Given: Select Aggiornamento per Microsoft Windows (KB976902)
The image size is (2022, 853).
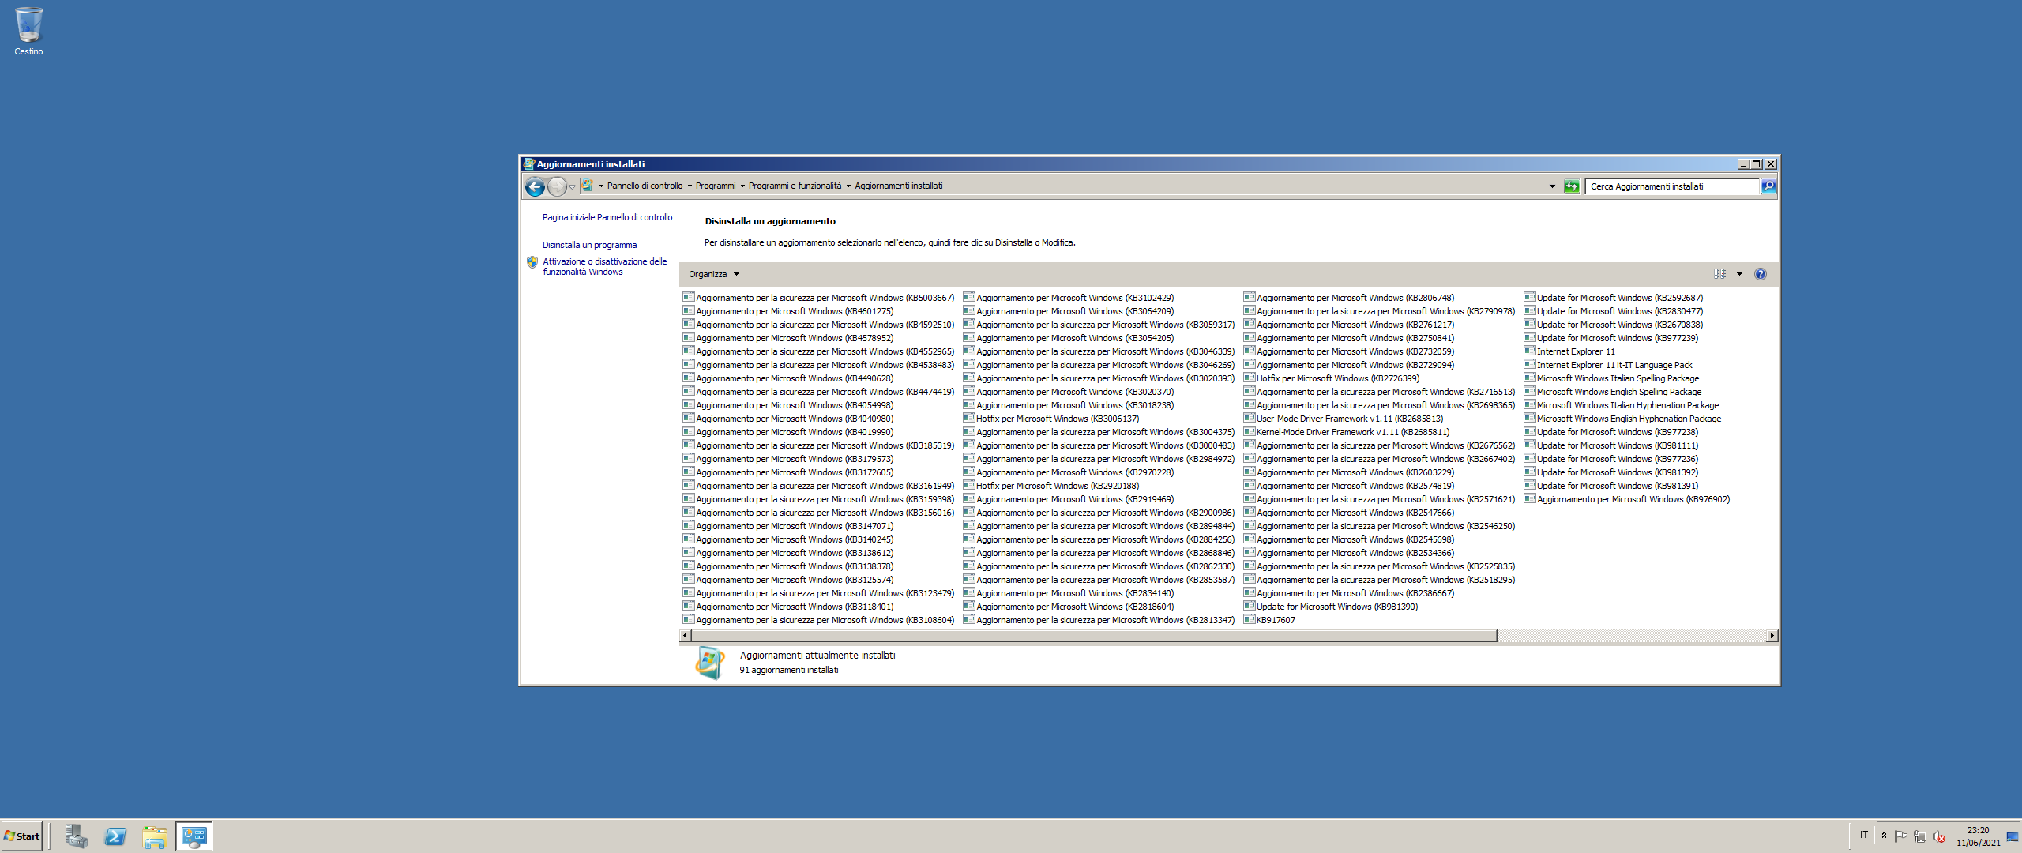Looking at the screenshot, I should [x=1627, y=499].
